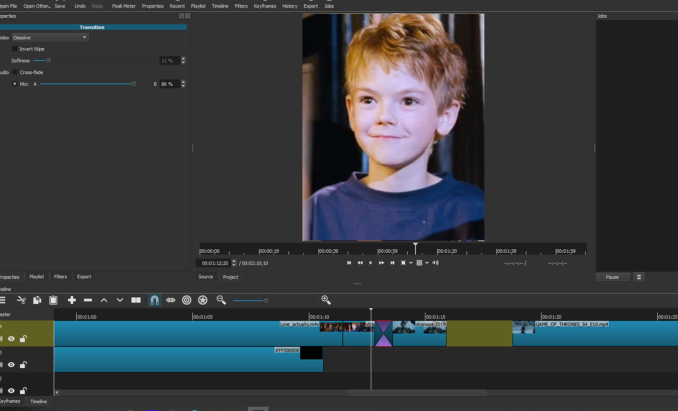Skip to the next point in player
The height and width of the screenshot is (411, 678).
(x=393, y=263)
